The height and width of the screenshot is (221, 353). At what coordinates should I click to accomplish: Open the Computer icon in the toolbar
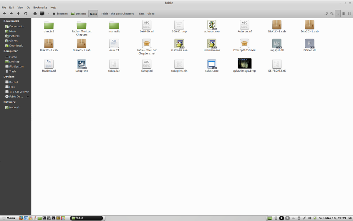pyautogui.click(x=42, y=14)
